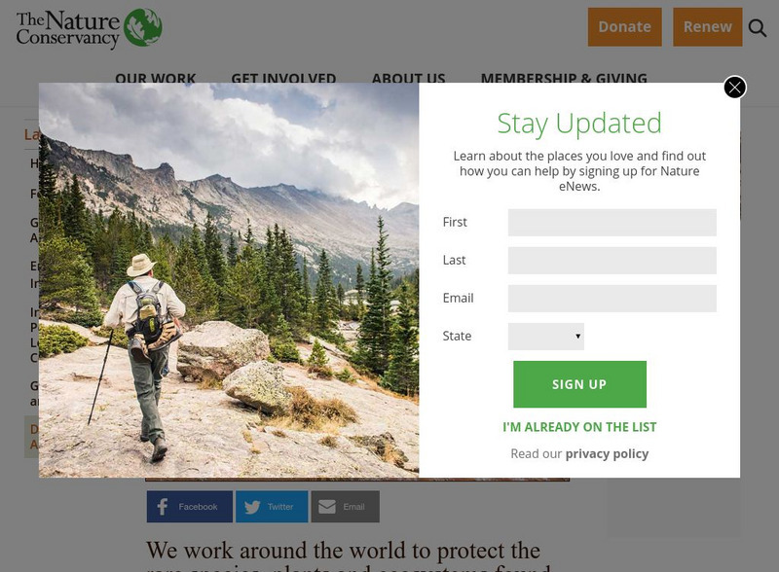
Task: Focus the Email address field
Action: 612,299
